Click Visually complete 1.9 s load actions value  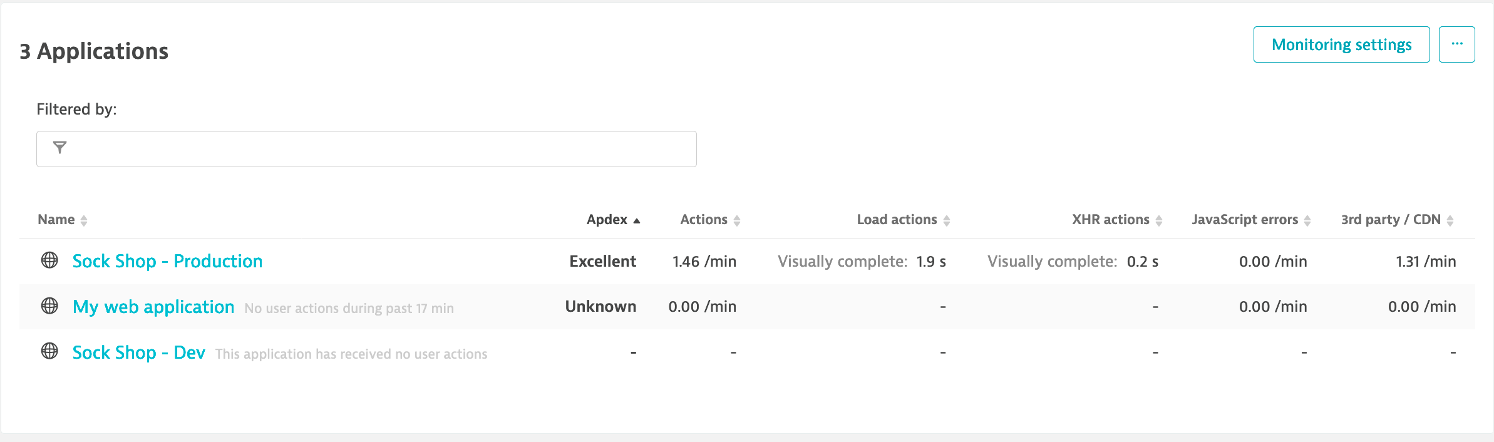click(x=862, y=261)
